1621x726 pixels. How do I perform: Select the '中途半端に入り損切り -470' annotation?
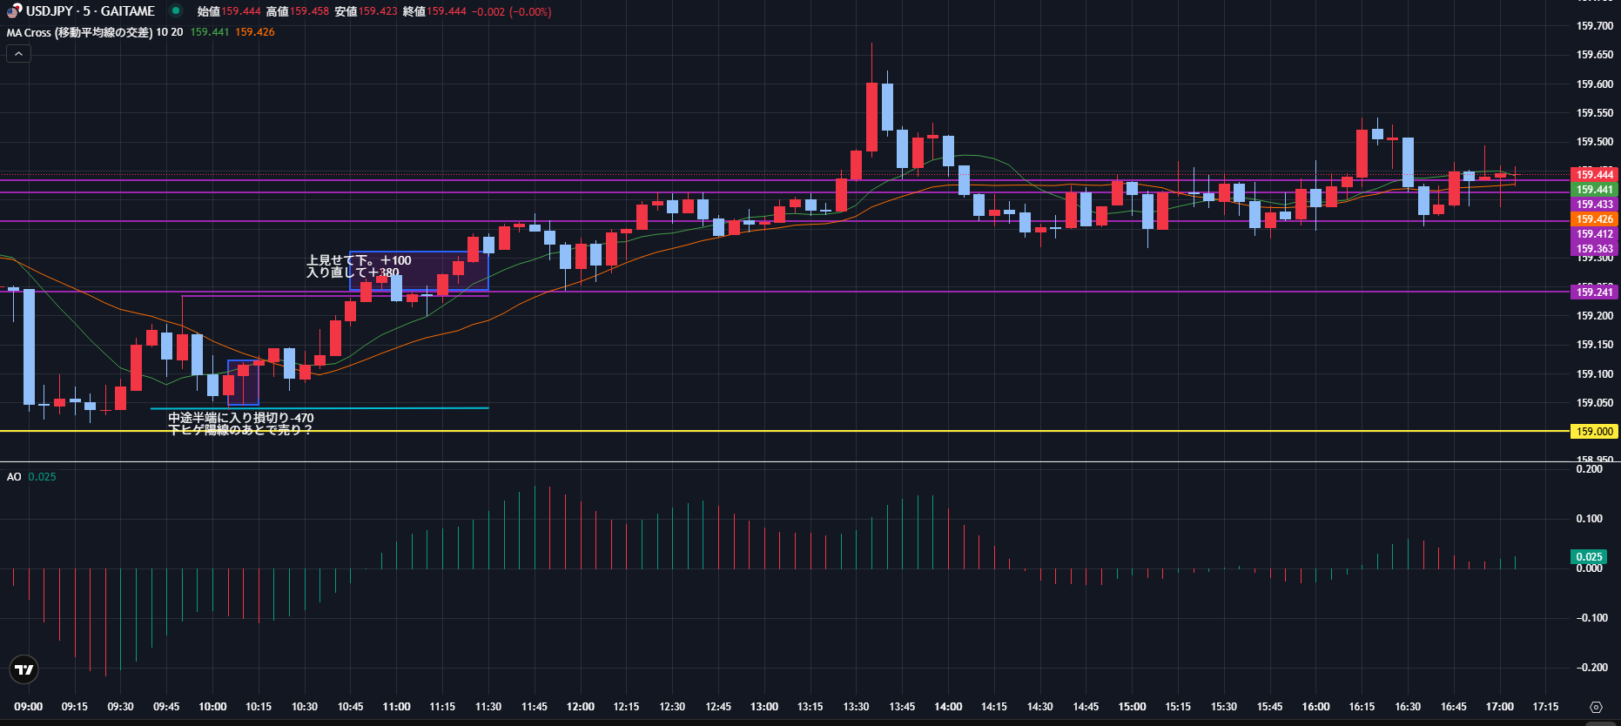(x=240, y=418)
